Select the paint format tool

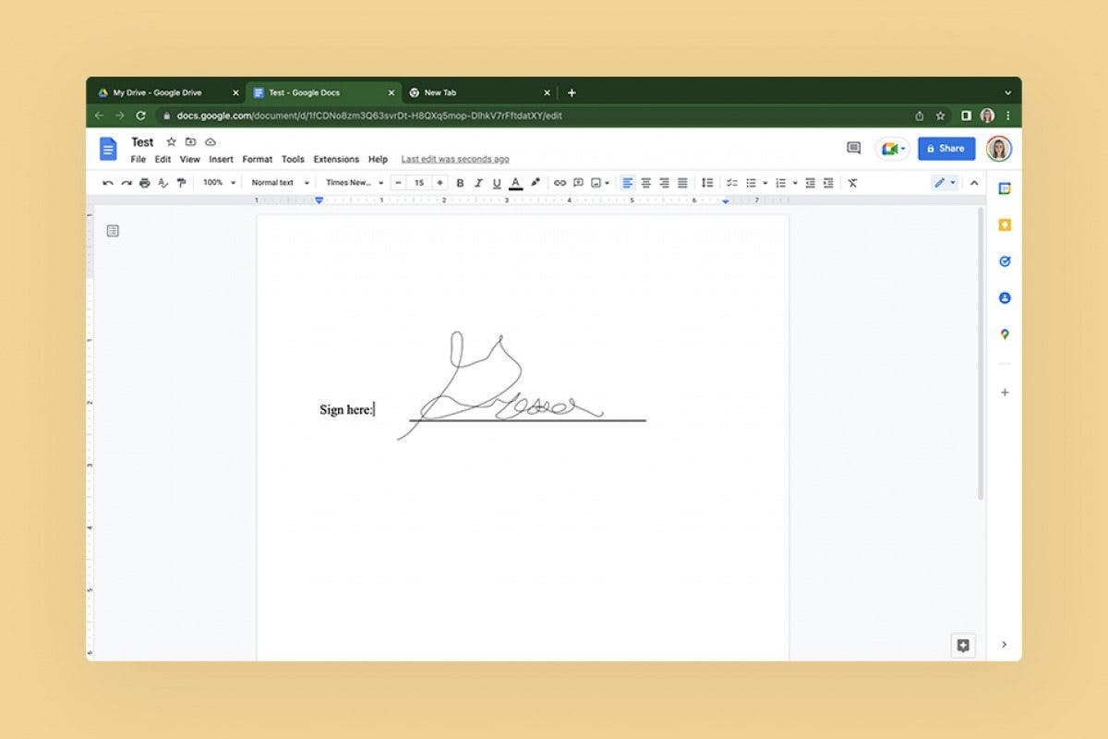point(181,183)
